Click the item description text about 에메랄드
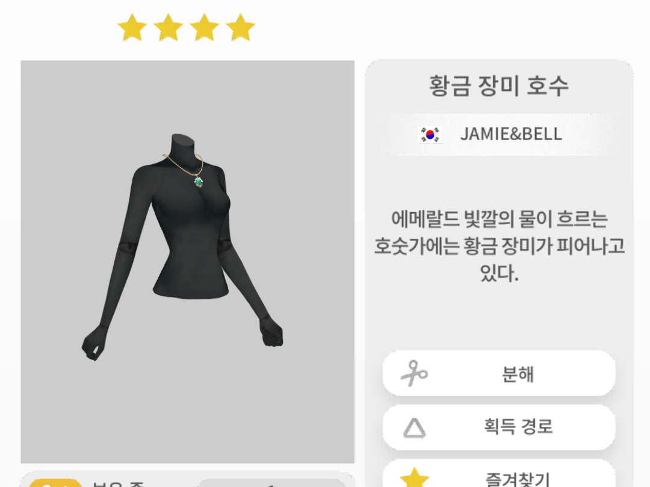This screenshot has width=650, height=487. tap(499, 247)
